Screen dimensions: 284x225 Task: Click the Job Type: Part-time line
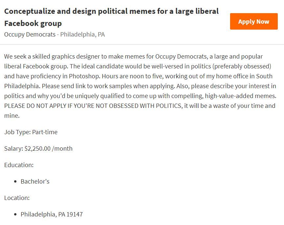tap(31, 132)
